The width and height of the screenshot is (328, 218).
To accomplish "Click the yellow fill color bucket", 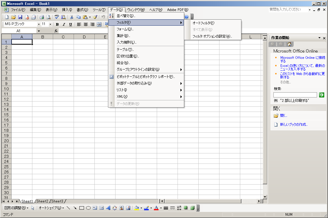I will coord(137,208).
